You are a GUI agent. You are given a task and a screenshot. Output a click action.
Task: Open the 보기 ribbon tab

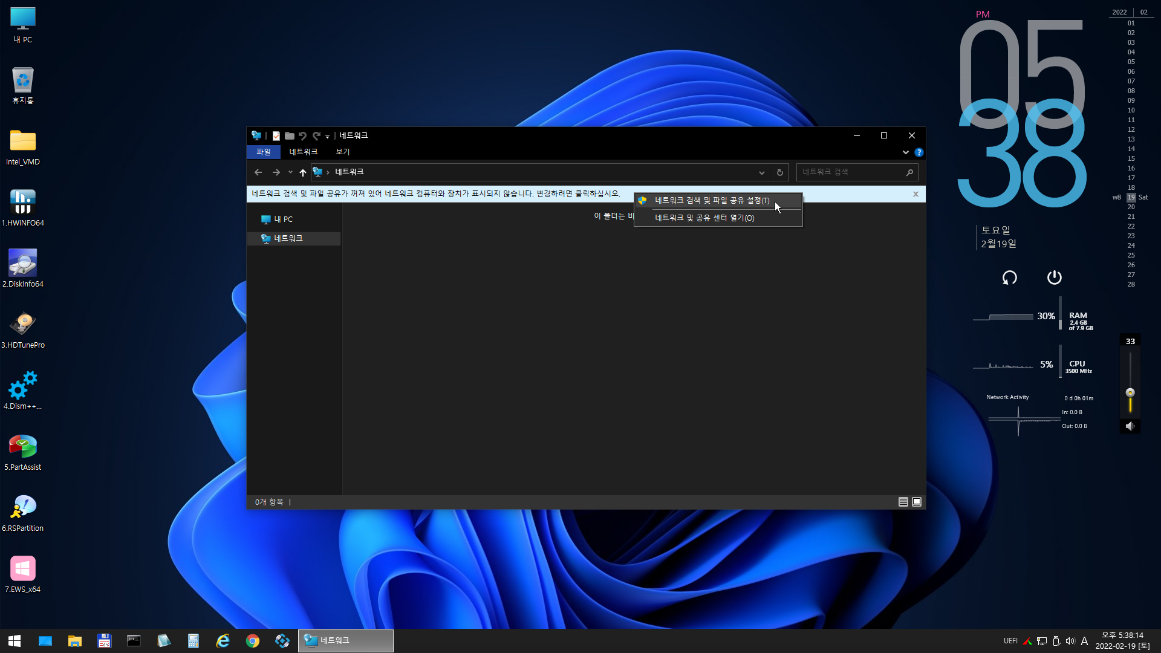(x=343, y=152)
